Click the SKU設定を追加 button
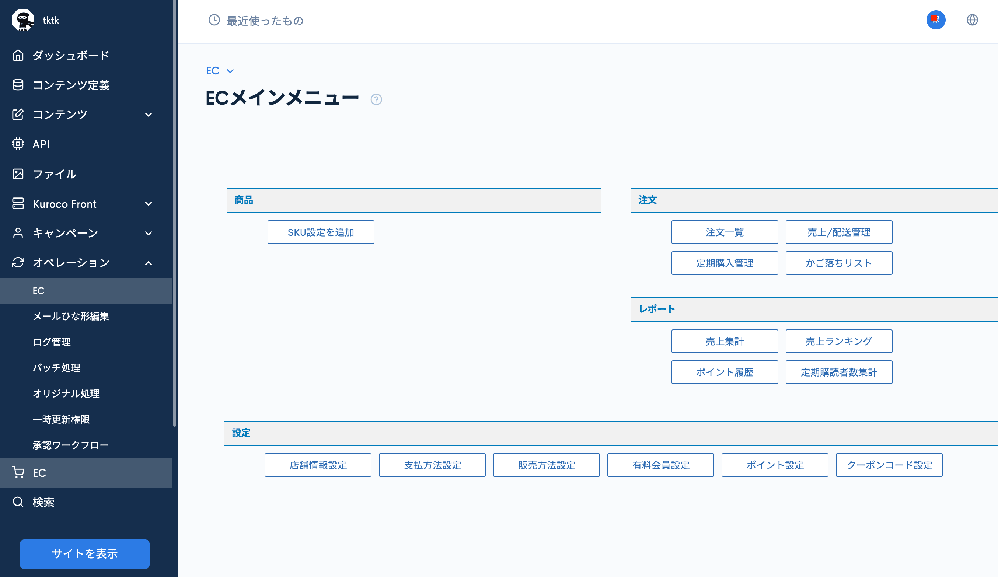This screenshot has height=577, width=998. click(x=320, y=232)
